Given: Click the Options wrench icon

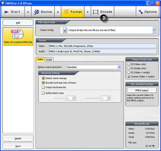Looking at the screenshot, I should tap(141, 12).
